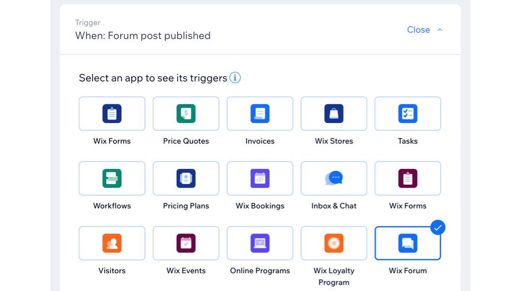Click the Online Programs label text
This screenshot has height=291, width=531.
click(260, 271)
